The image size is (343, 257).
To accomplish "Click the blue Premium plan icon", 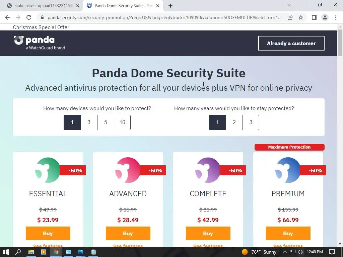I will click(288, 170).
